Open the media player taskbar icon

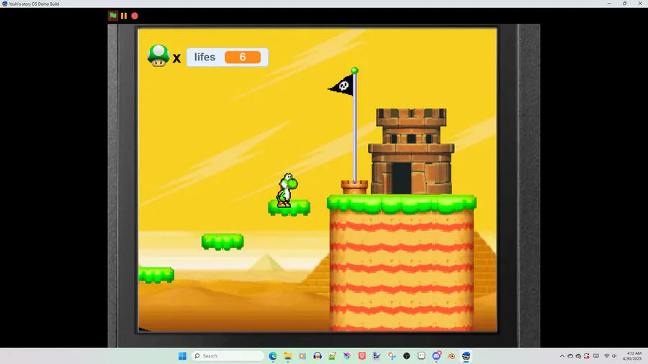point(302,356)
